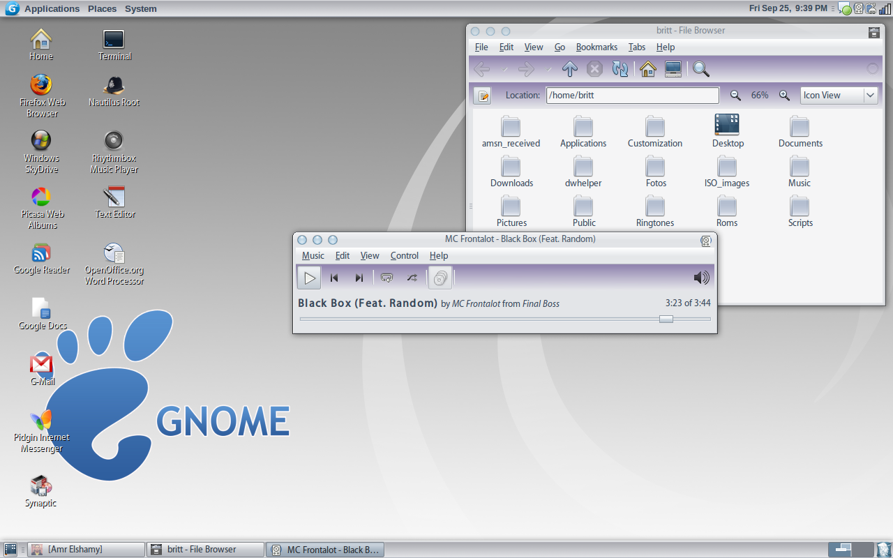
Task: Open the Trash icon in bottom panel
Action: point(883,550)
